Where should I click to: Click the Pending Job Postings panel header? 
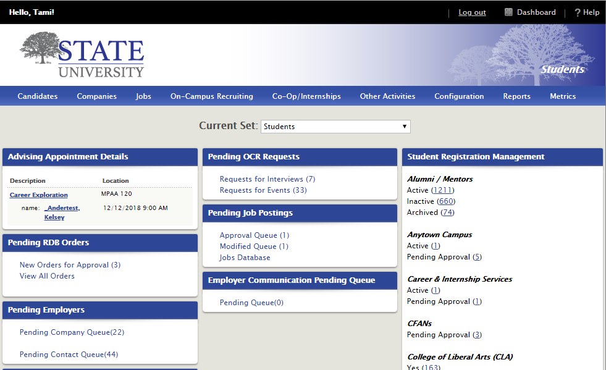coord(300,213)
